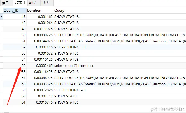Select Query_ID cell 54

click(x=15, y=59)
